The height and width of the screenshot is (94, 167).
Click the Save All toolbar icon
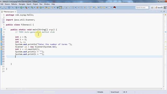5,8
